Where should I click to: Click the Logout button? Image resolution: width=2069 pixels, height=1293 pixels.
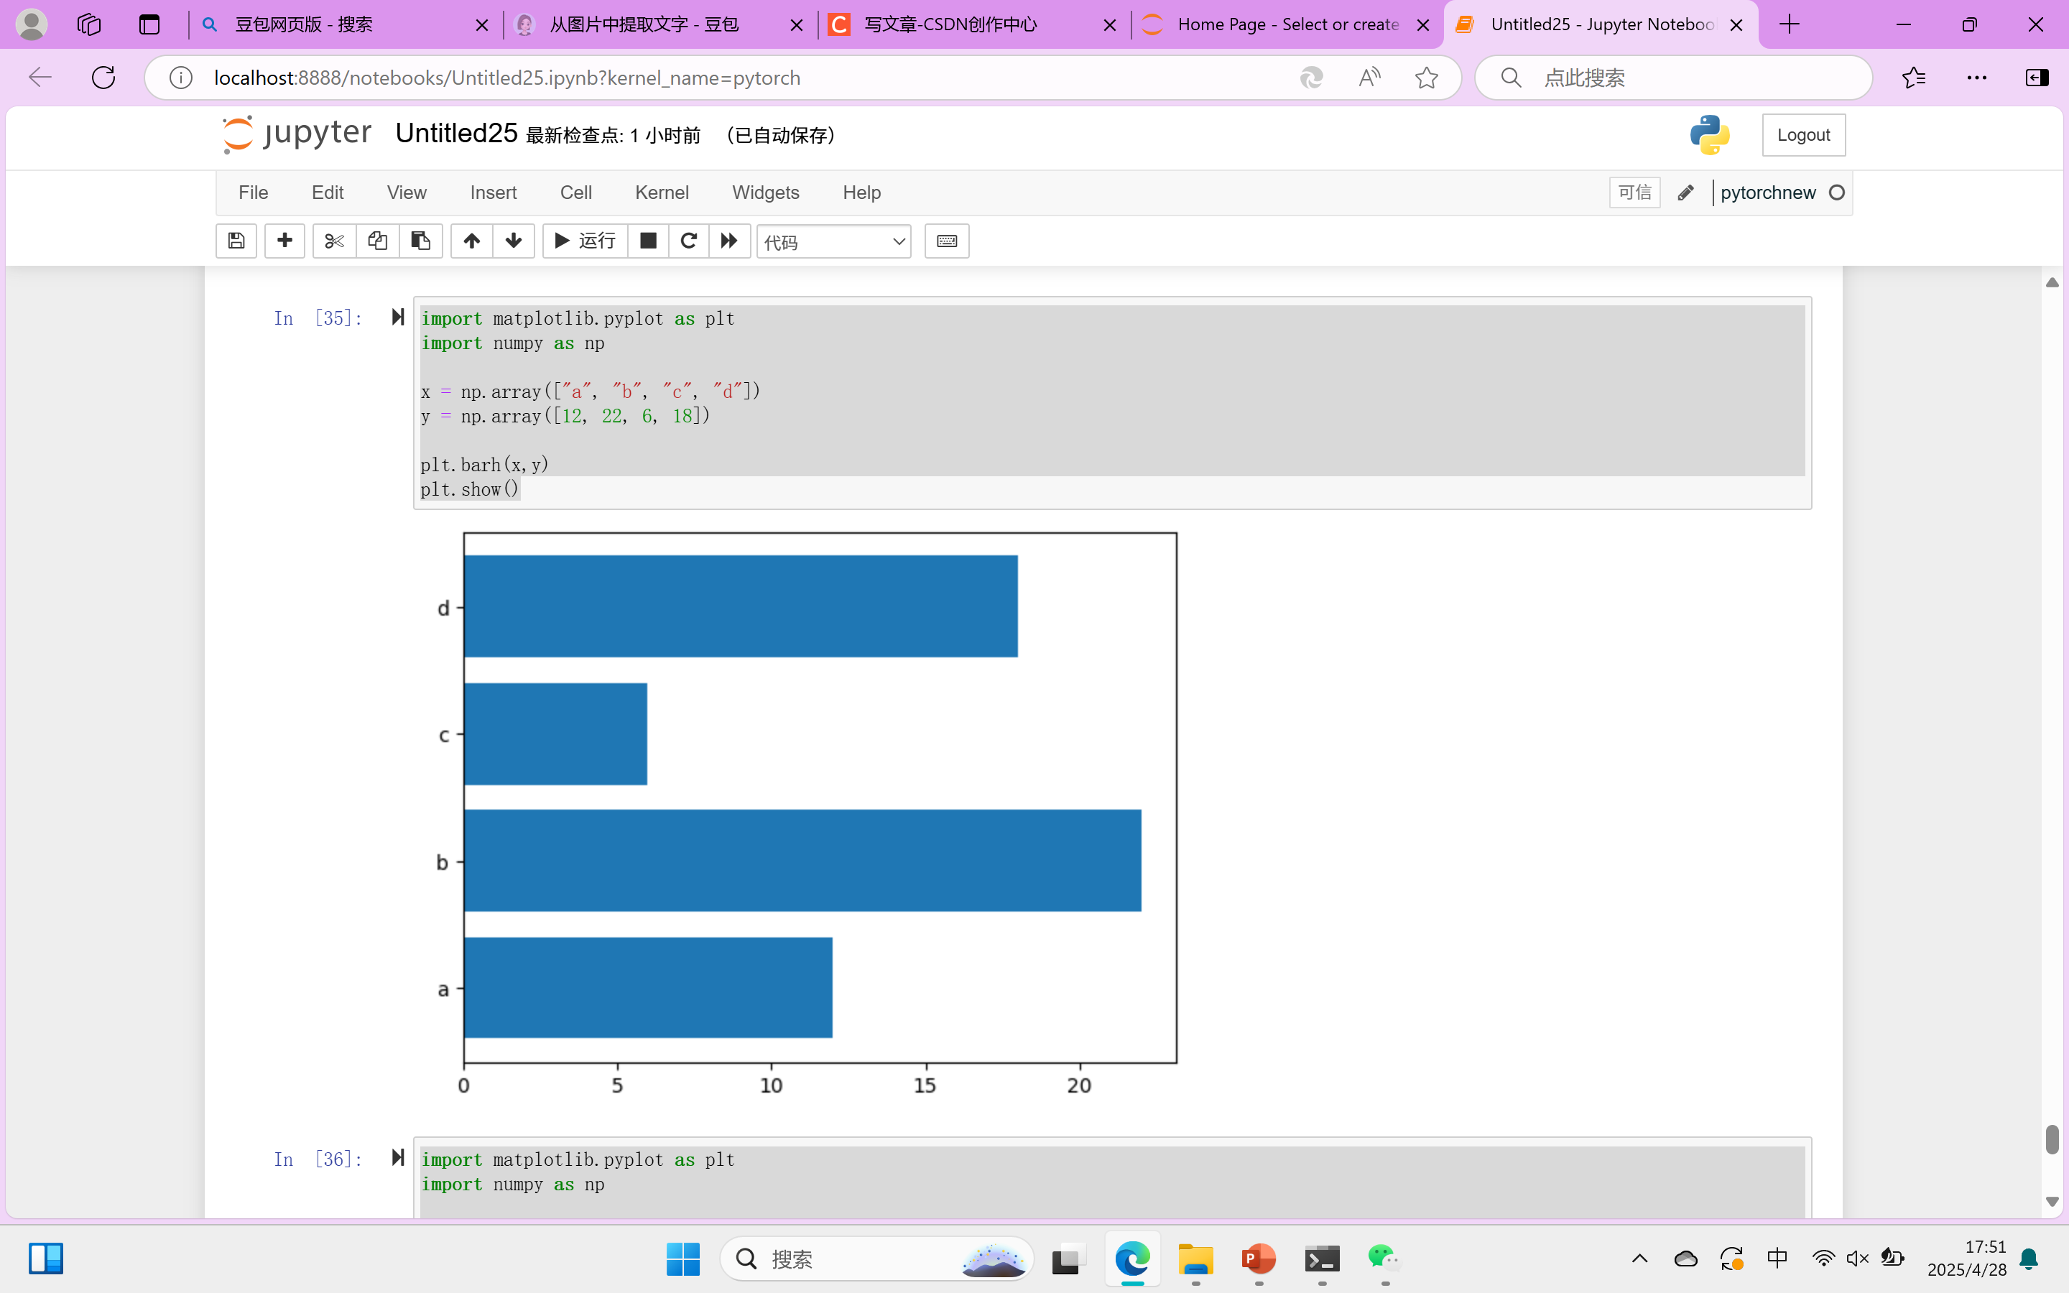coord(1803,135)
